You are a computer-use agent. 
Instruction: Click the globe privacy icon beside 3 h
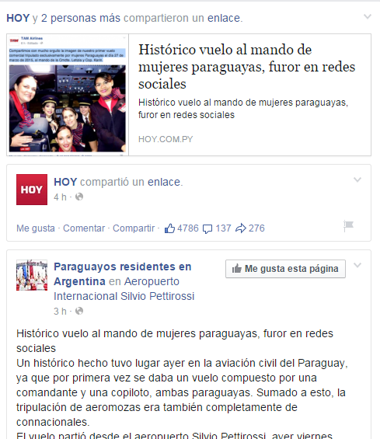[79, 311]
